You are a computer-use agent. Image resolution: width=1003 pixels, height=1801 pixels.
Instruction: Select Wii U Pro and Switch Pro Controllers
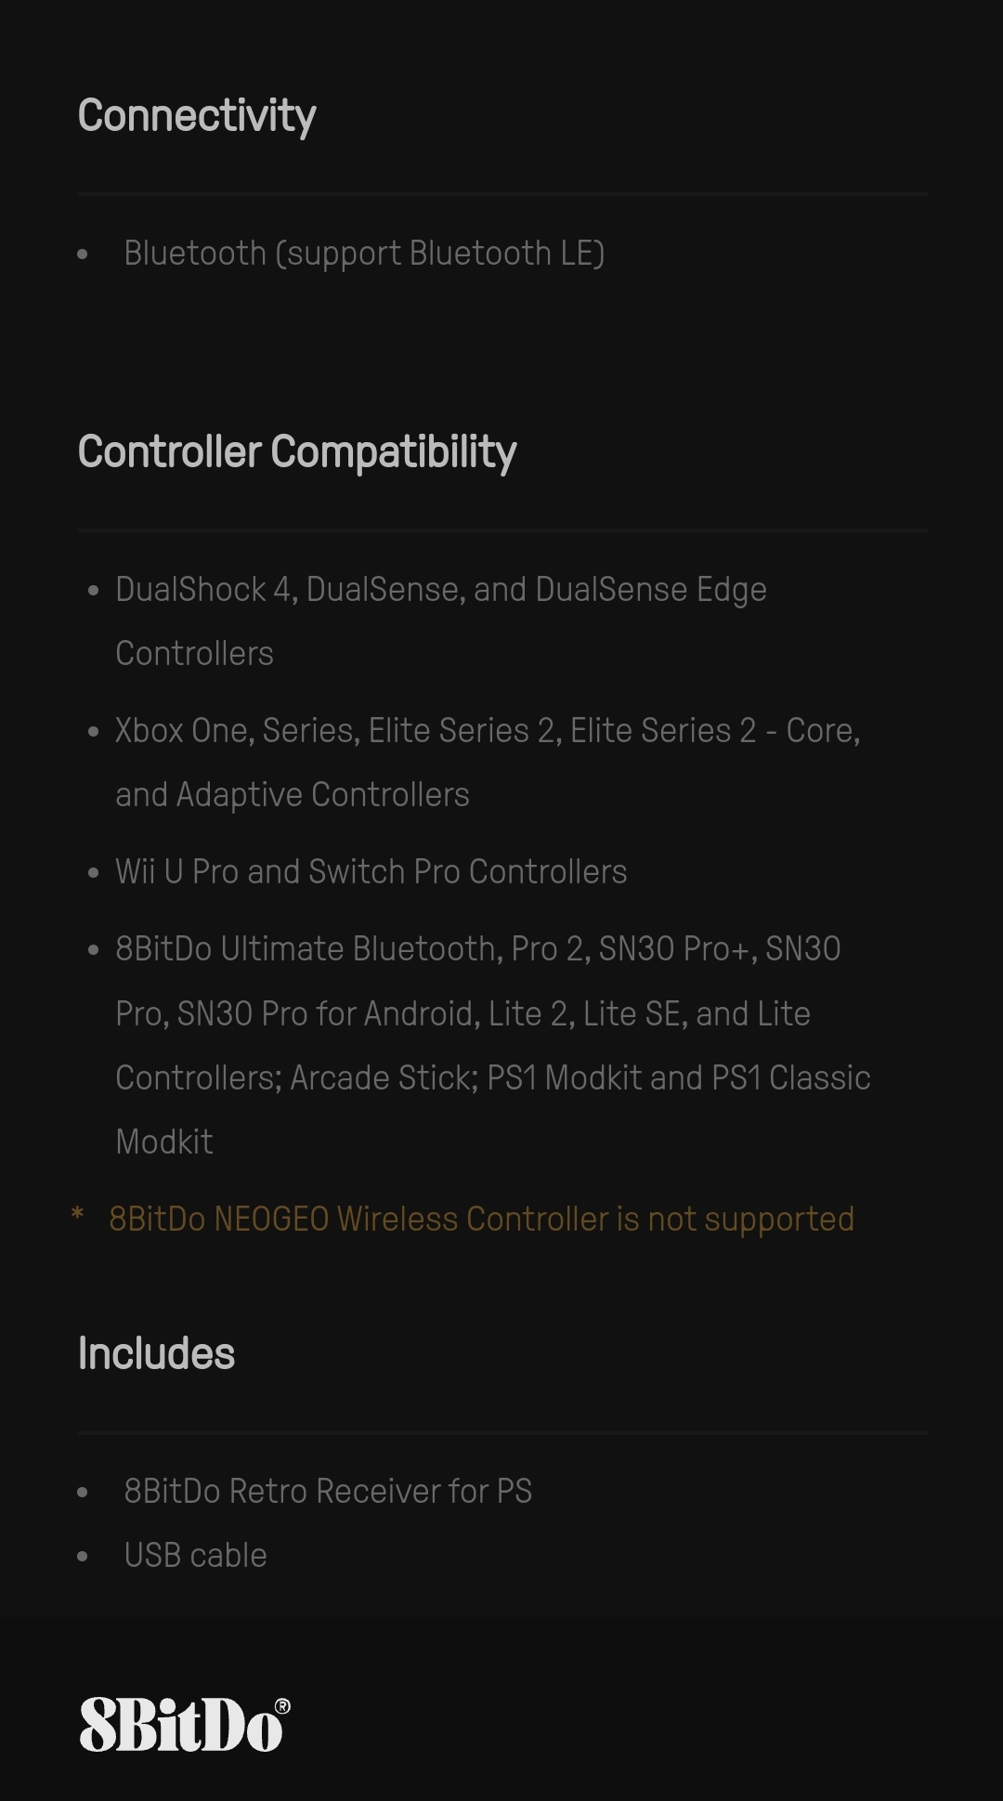pyautogui.click(x=371, y=872)
